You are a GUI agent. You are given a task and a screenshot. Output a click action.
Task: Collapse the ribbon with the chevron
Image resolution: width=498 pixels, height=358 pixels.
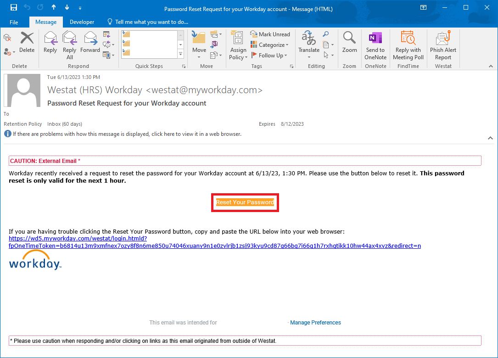(491, 66)
